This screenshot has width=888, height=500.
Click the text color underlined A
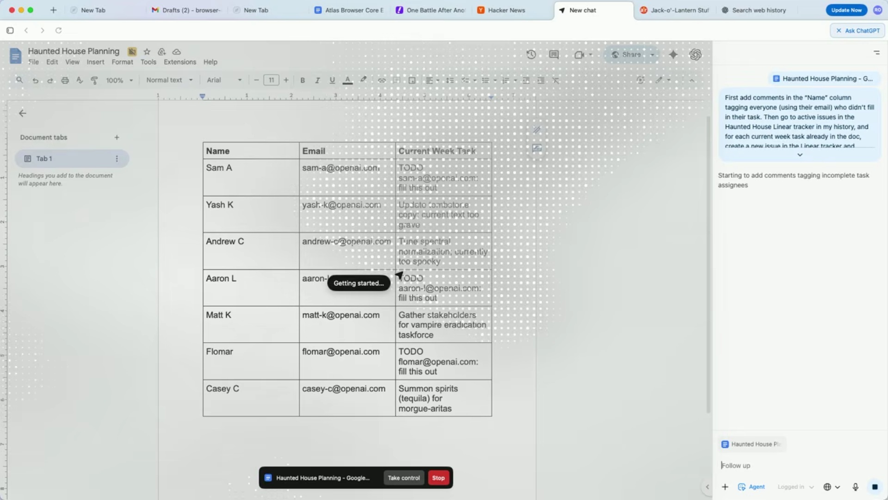(347, 80)
